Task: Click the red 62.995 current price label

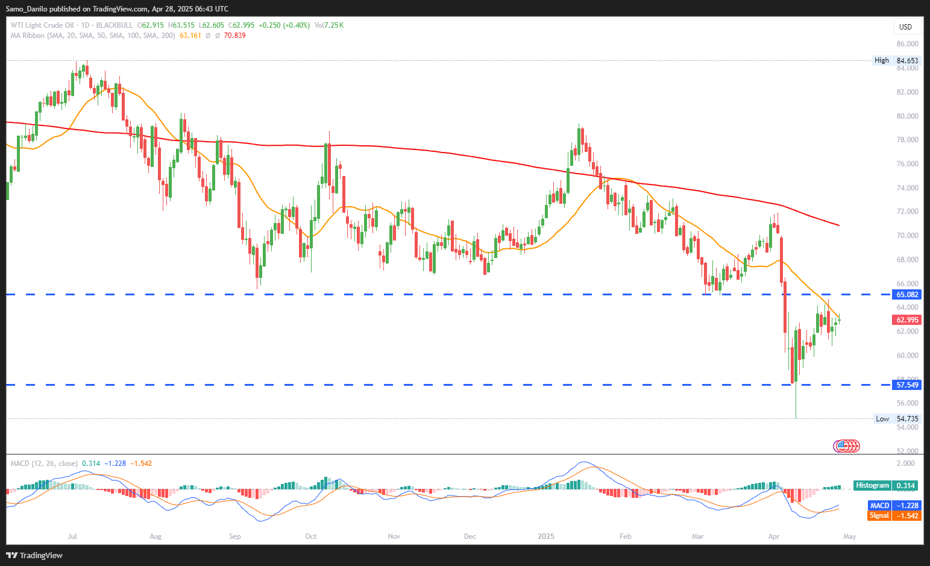Action: 907,319
